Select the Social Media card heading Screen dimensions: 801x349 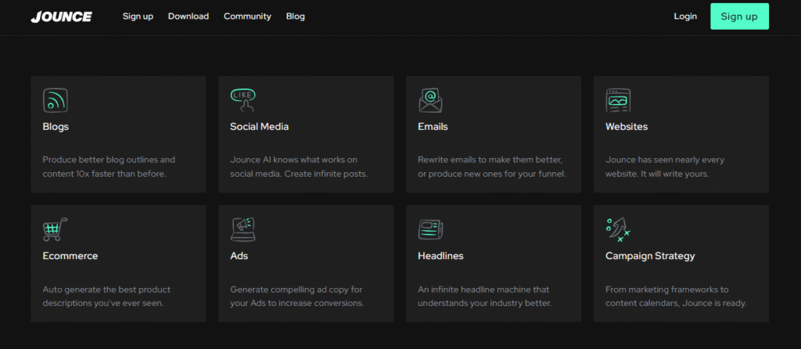tap(260, 127)
